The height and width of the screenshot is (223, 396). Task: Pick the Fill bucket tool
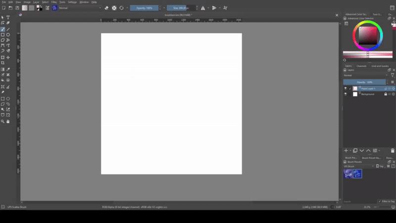pos(2,80)
